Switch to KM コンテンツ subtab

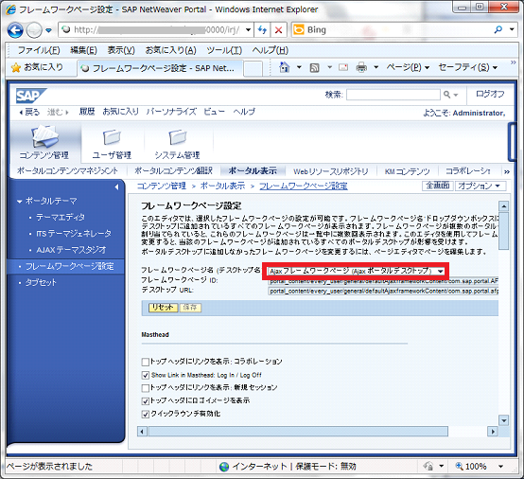point(408,171)
